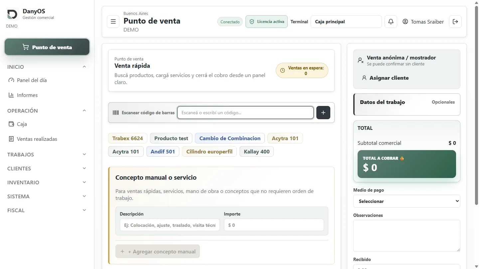Click the plus button to add scanned code
The height and width of the screenshot is (269, 479).
click(x=323, y=113)
